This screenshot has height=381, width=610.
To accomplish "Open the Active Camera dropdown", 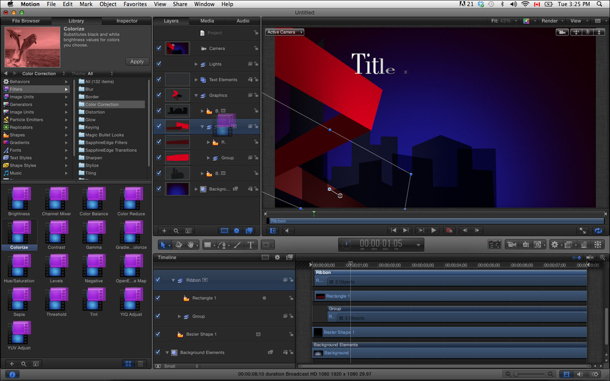I will click(x=284, y=32).
